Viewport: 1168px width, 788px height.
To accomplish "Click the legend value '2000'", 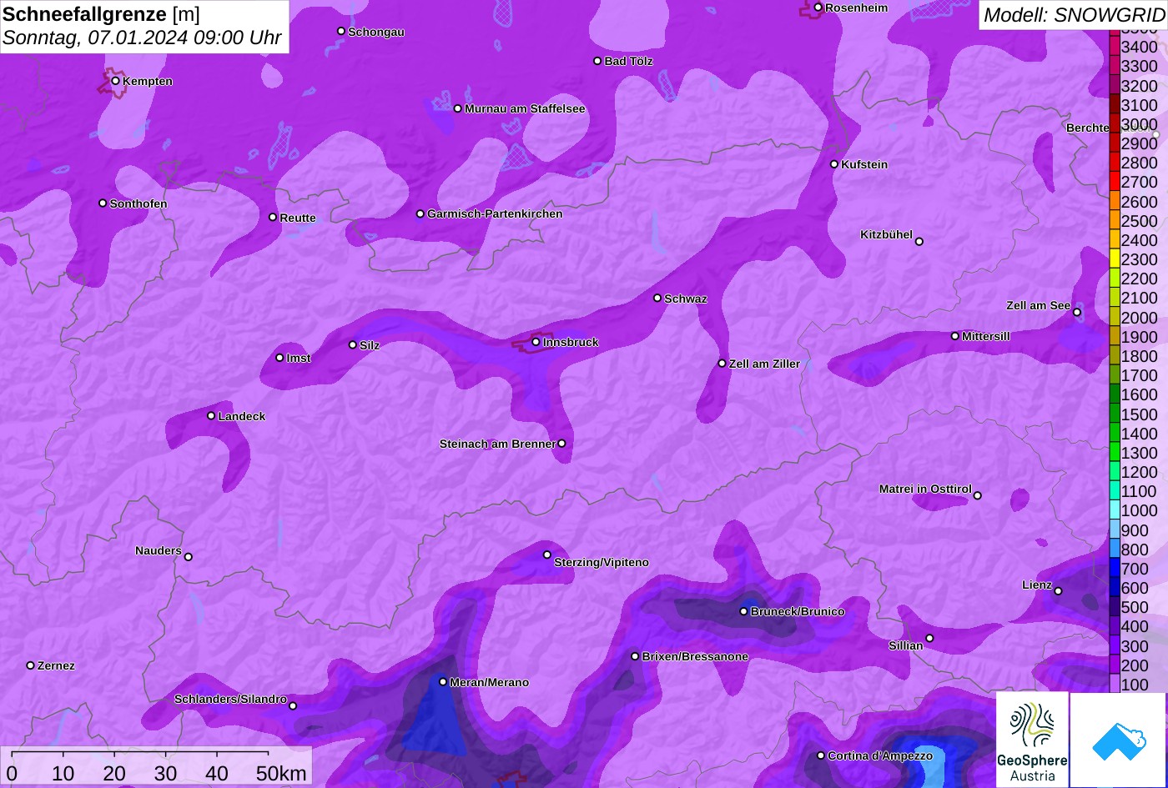I will (1139, 318).
